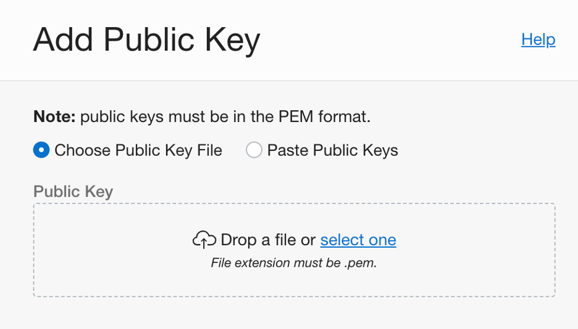
Task: Click the "Public Key" field label
Action: click(x=73, y=191)
